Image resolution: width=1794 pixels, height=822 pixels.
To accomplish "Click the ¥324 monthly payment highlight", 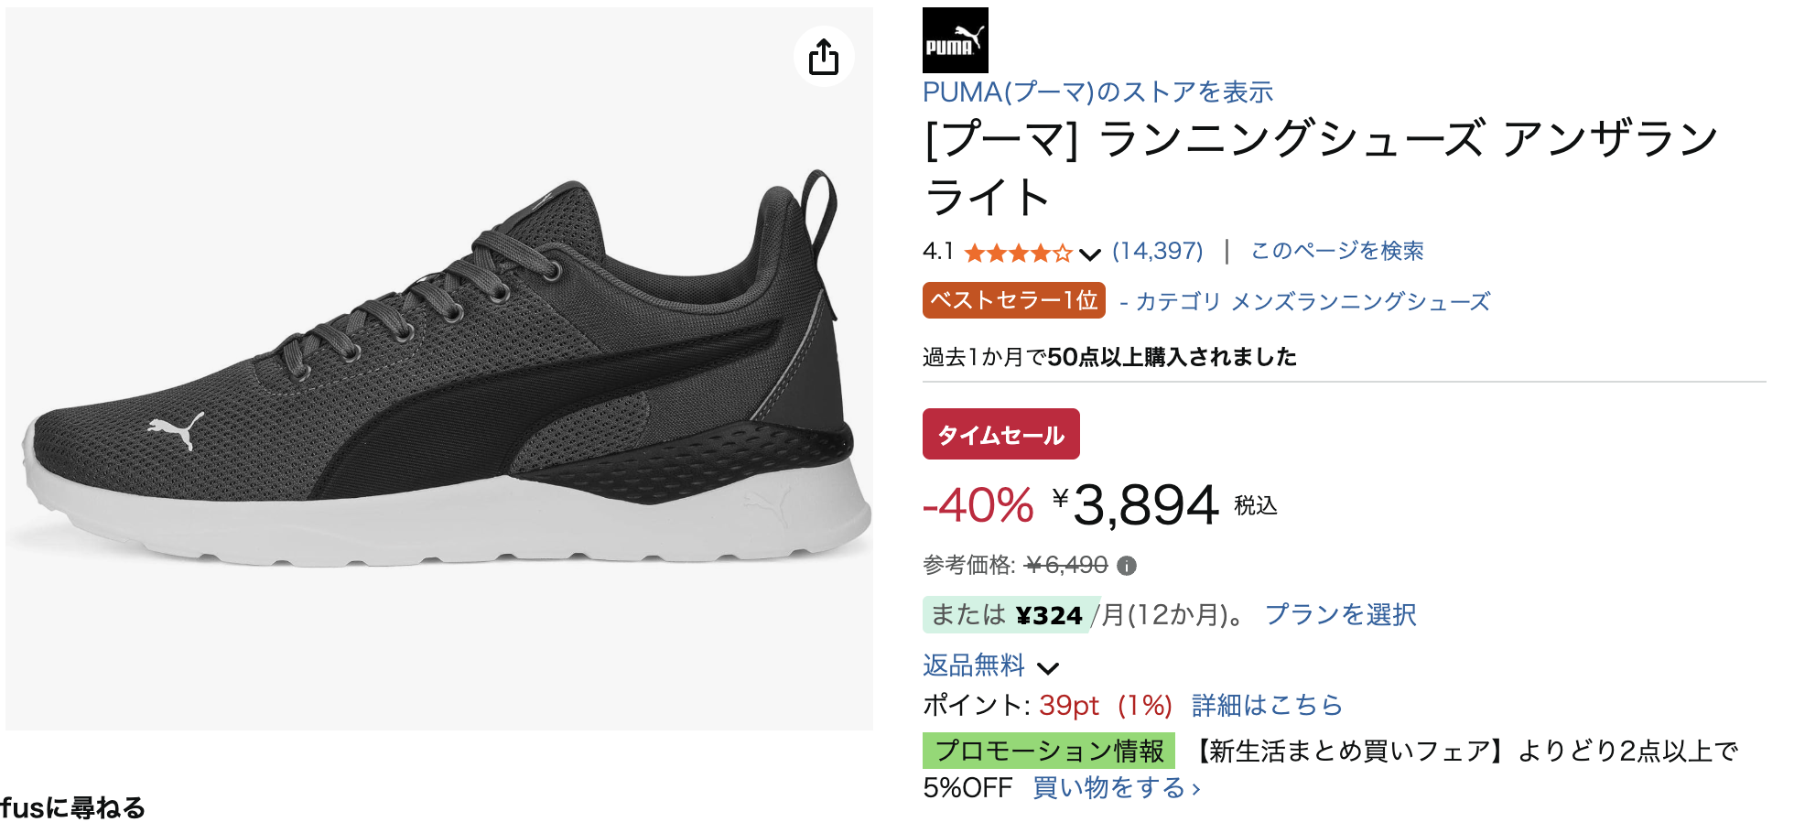I will [1049, 615].
